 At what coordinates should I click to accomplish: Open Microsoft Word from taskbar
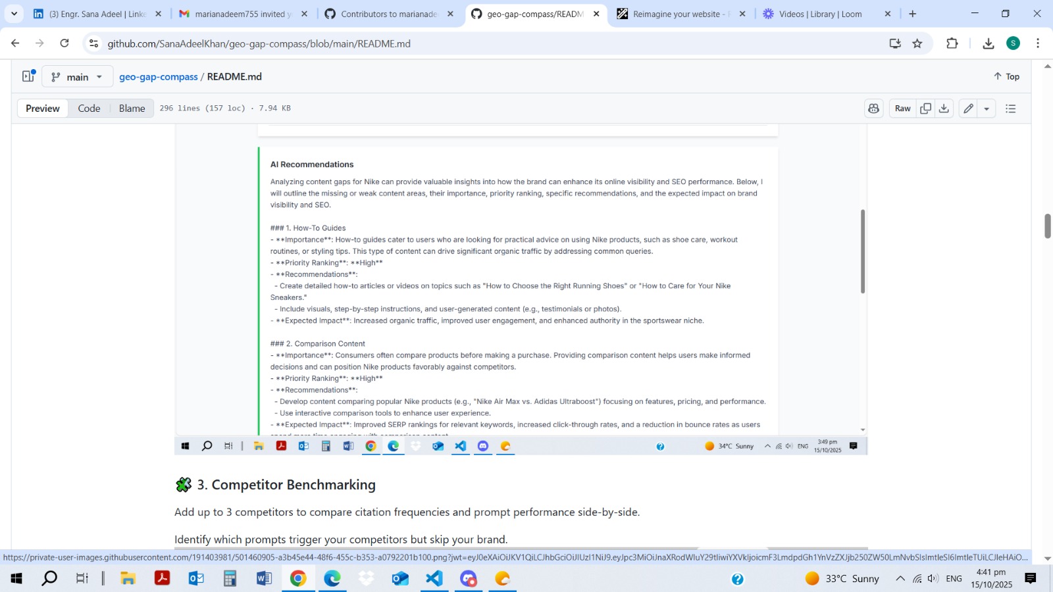264,578
